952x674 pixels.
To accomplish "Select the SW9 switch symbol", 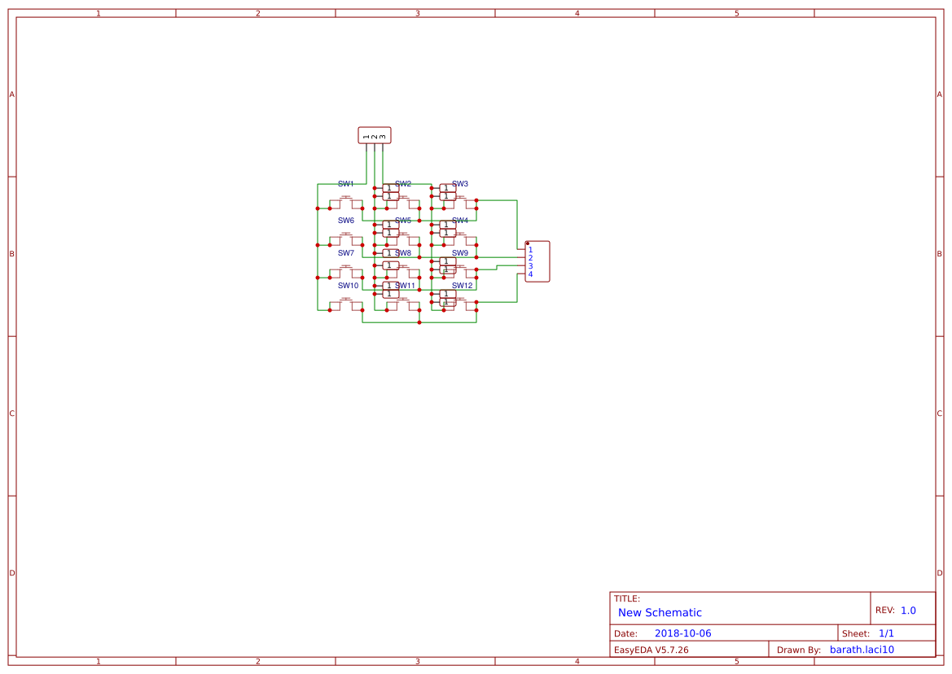I will (x=446, y=266).
